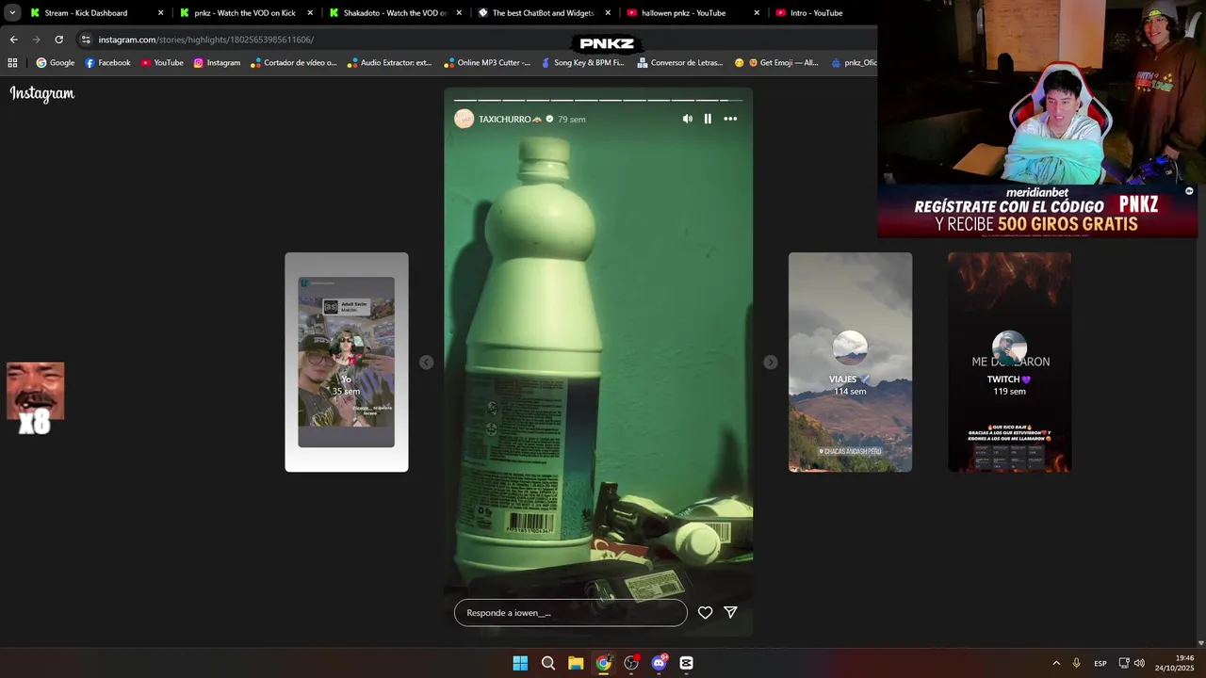Open the Yo highlight thumbnail
The width and height of the screenshot is (1206, 678).
347,362
